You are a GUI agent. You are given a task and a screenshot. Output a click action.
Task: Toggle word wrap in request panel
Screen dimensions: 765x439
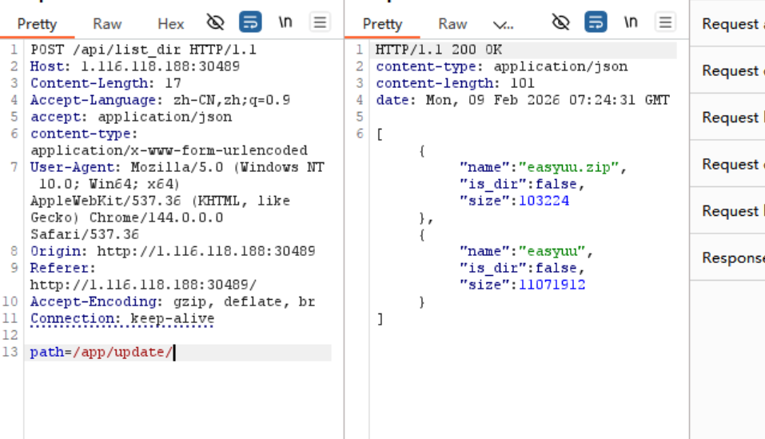point(250,22)
